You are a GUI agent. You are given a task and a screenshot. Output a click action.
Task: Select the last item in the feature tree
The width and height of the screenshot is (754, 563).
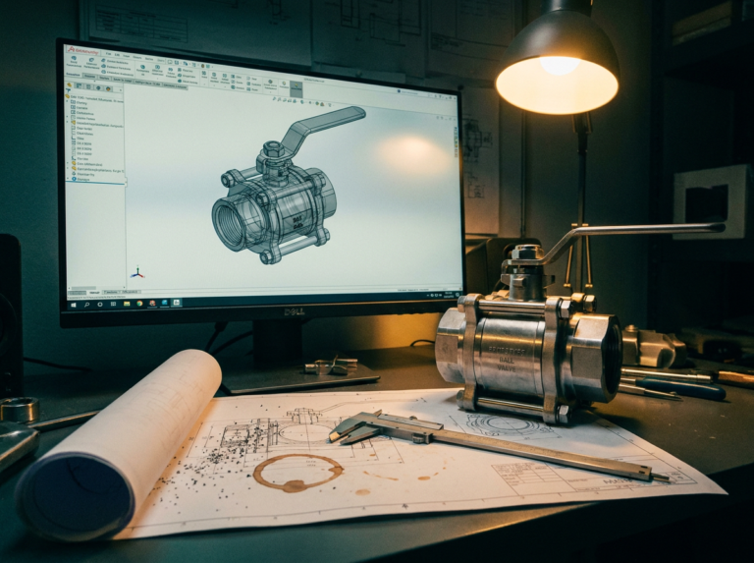click(81, 179)
